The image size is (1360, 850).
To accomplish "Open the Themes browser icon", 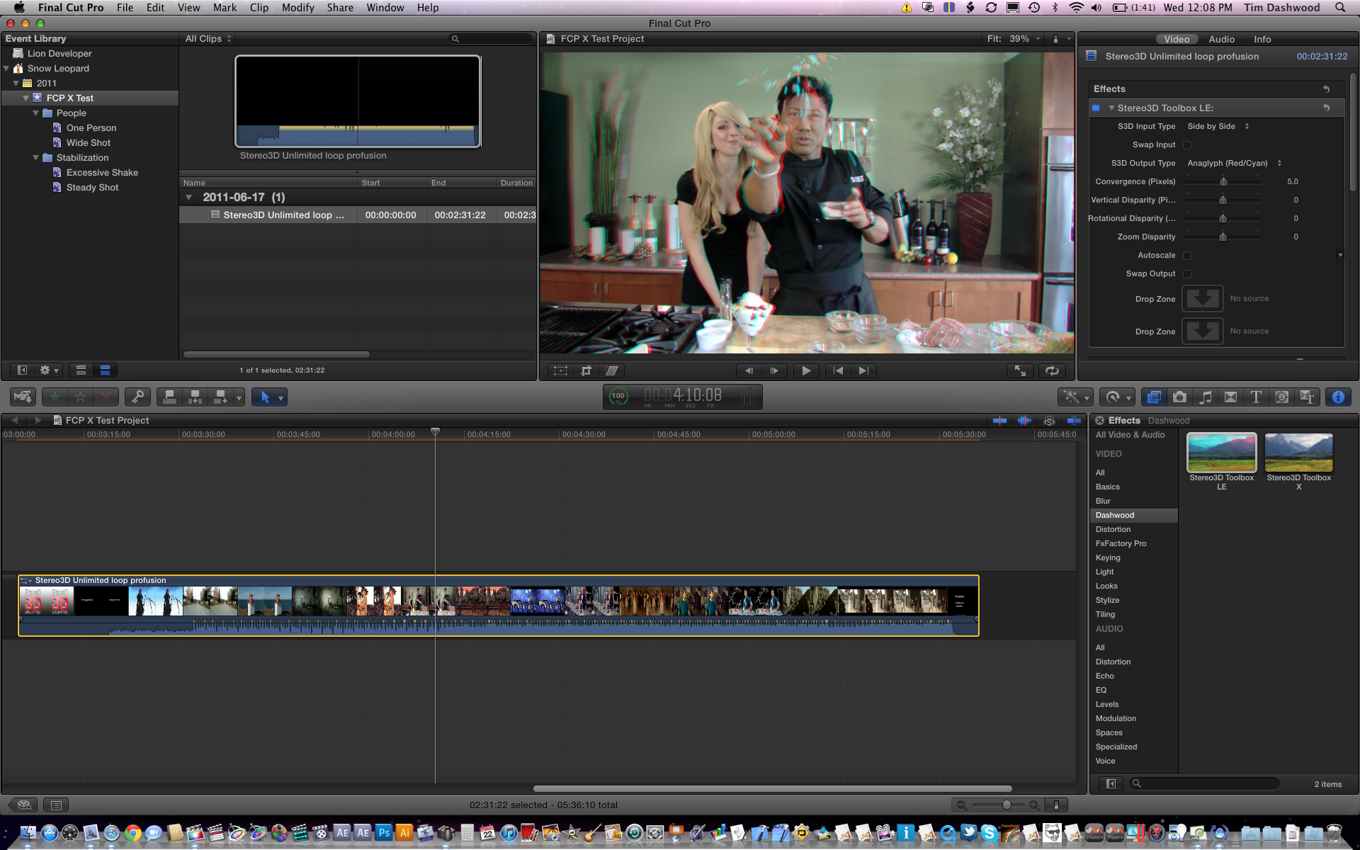I will pyautogui.click(x=1307, y=397).
